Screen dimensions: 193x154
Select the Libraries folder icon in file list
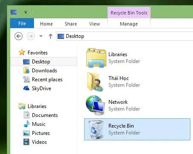pyautogui.click(x=96, y=57)
